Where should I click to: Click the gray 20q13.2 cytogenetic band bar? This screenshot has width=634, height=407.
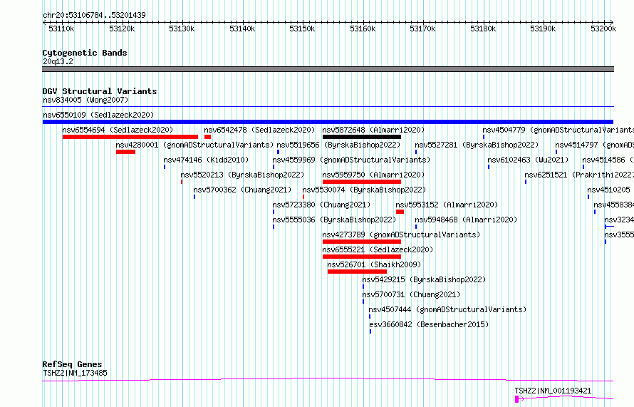click(x=328, y=69)
